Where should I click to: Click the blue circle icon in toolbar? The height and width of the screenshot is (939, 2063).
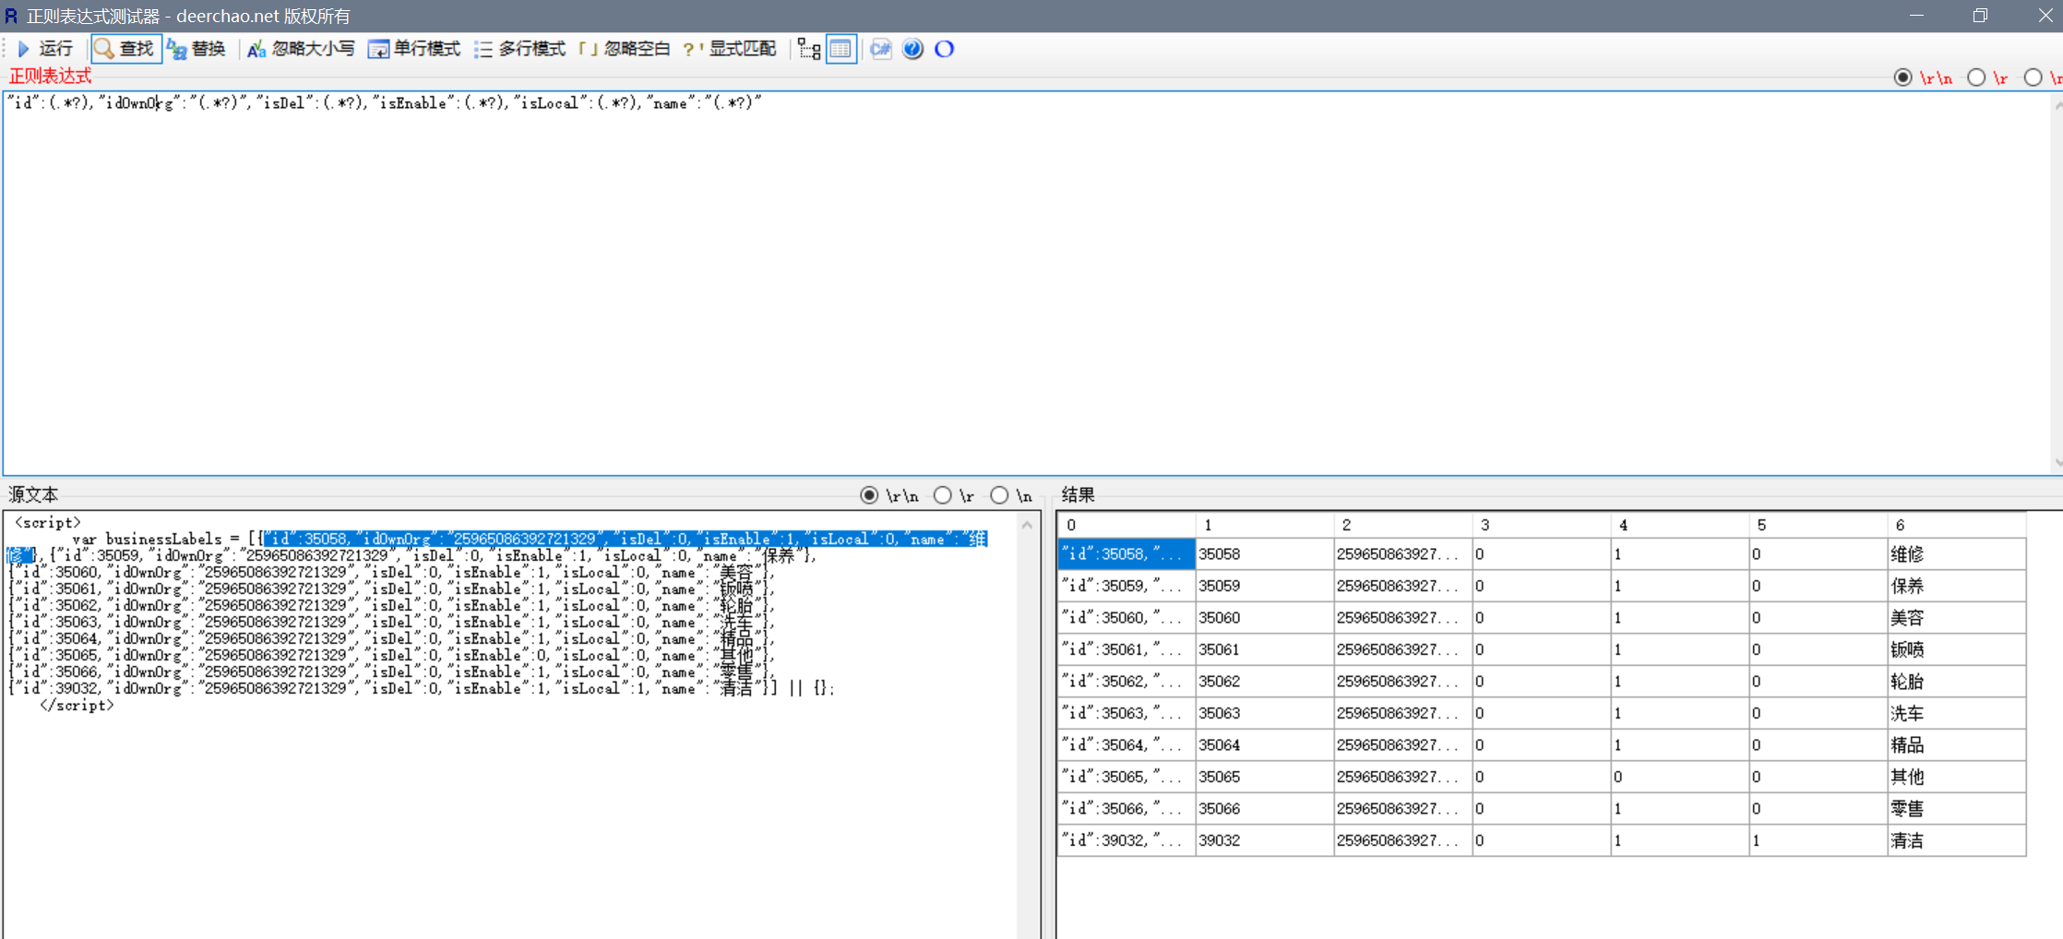point(944,49)
